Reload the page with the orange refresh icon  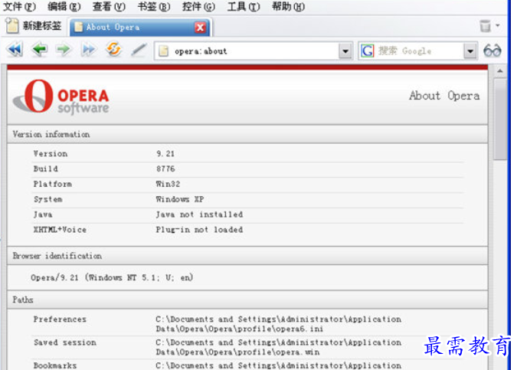tap(114, 50)
